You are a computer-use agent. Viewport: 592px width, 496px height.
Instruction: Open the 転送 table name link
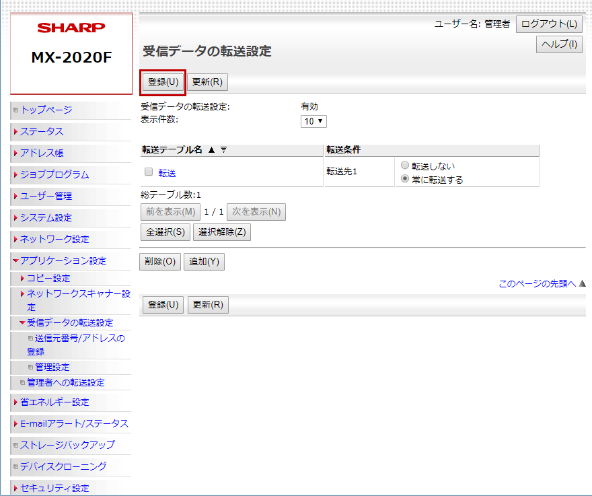(167, 173)
